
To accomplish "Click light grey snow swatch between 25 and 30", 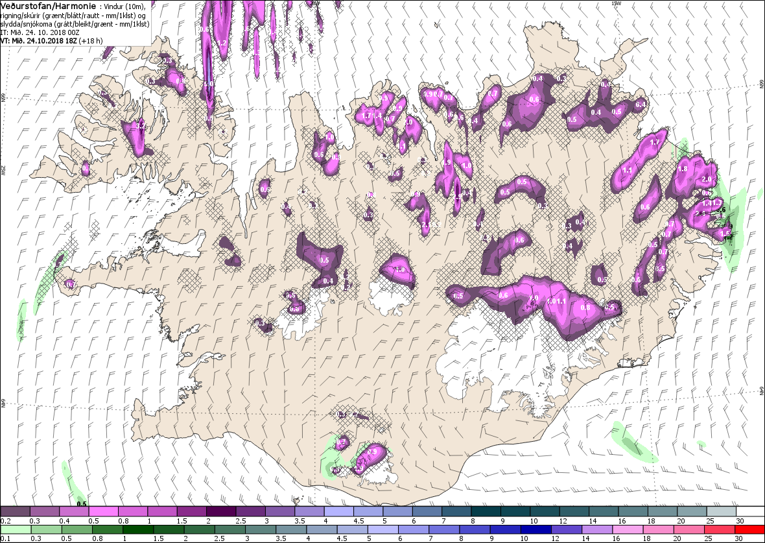I will point(721,512).
